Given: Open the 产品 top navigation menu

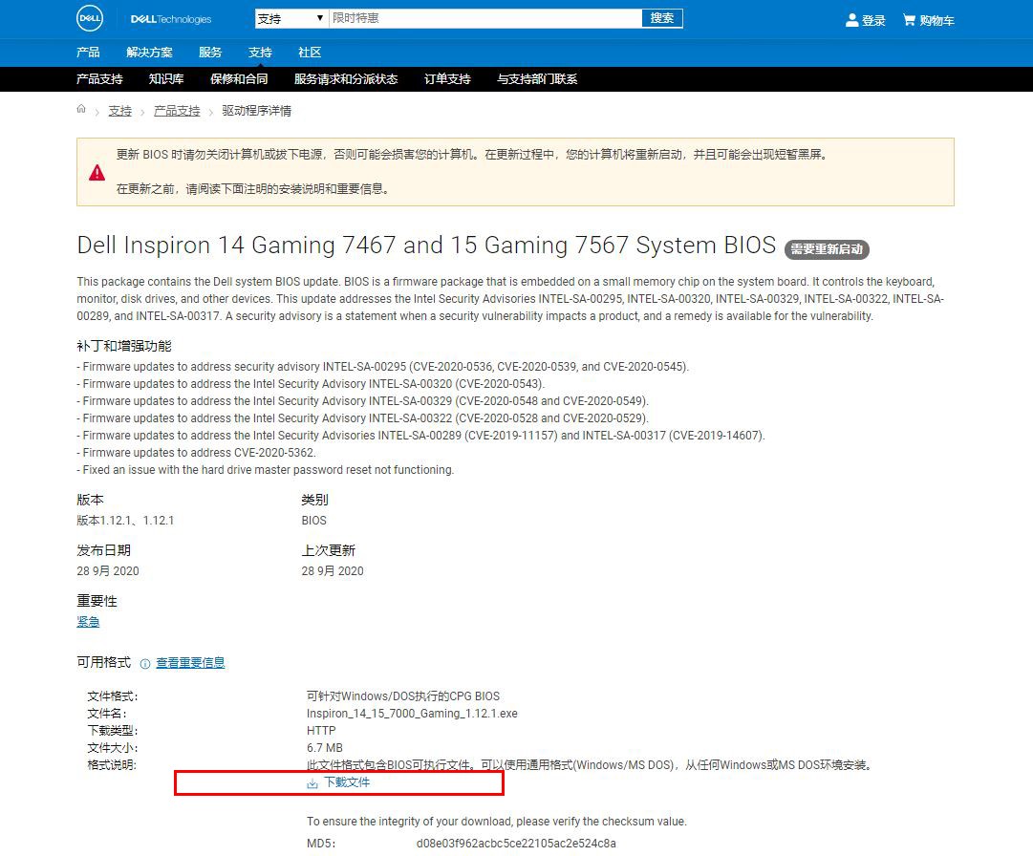Looking at the screenshot, I should [88, 53].
